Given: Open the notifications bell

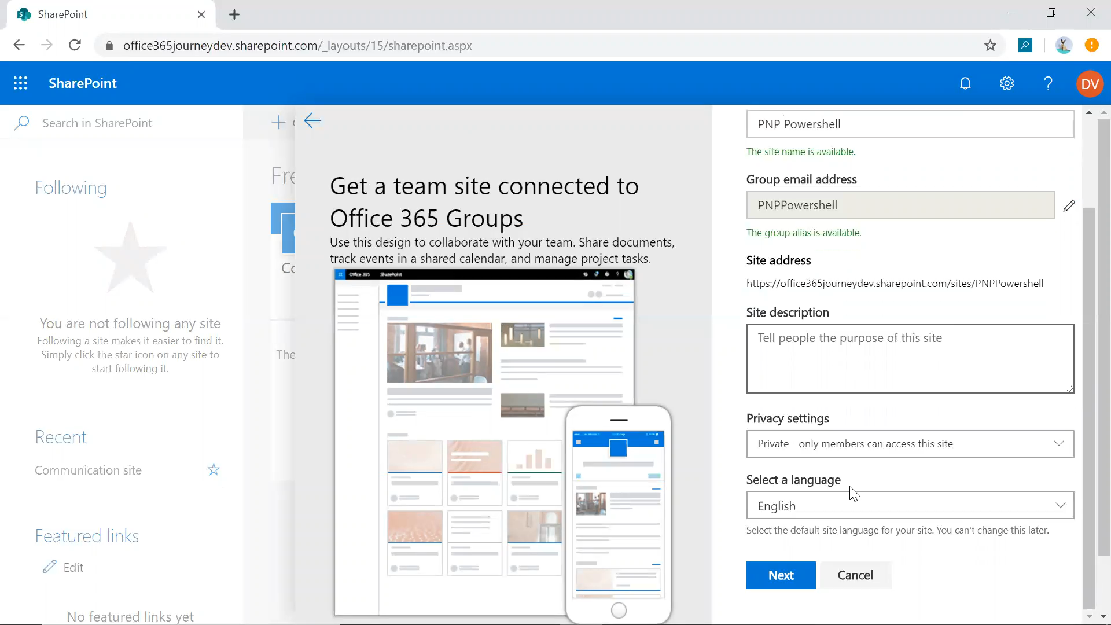Looking at the screenshot, I should 965,83.
